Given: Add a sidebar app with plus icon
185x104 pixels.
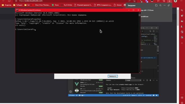Looking at the screenshot, I should pyautogui.click(x=182, y=43).
